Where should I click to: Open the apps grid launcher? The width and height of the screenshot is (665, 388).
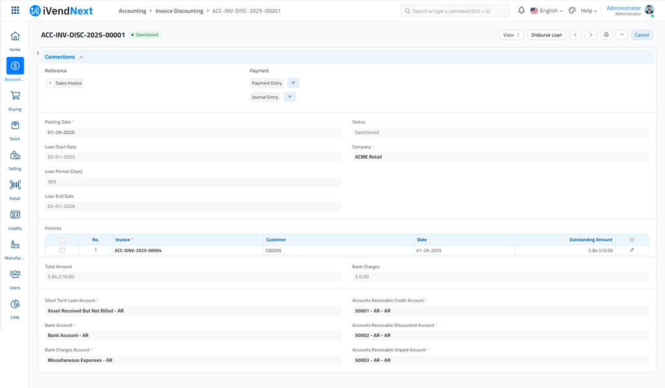point(15,10)
